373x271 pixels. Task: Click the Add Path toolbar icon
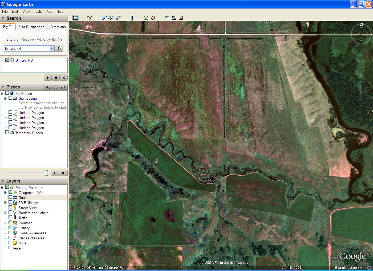coord(111,18)
